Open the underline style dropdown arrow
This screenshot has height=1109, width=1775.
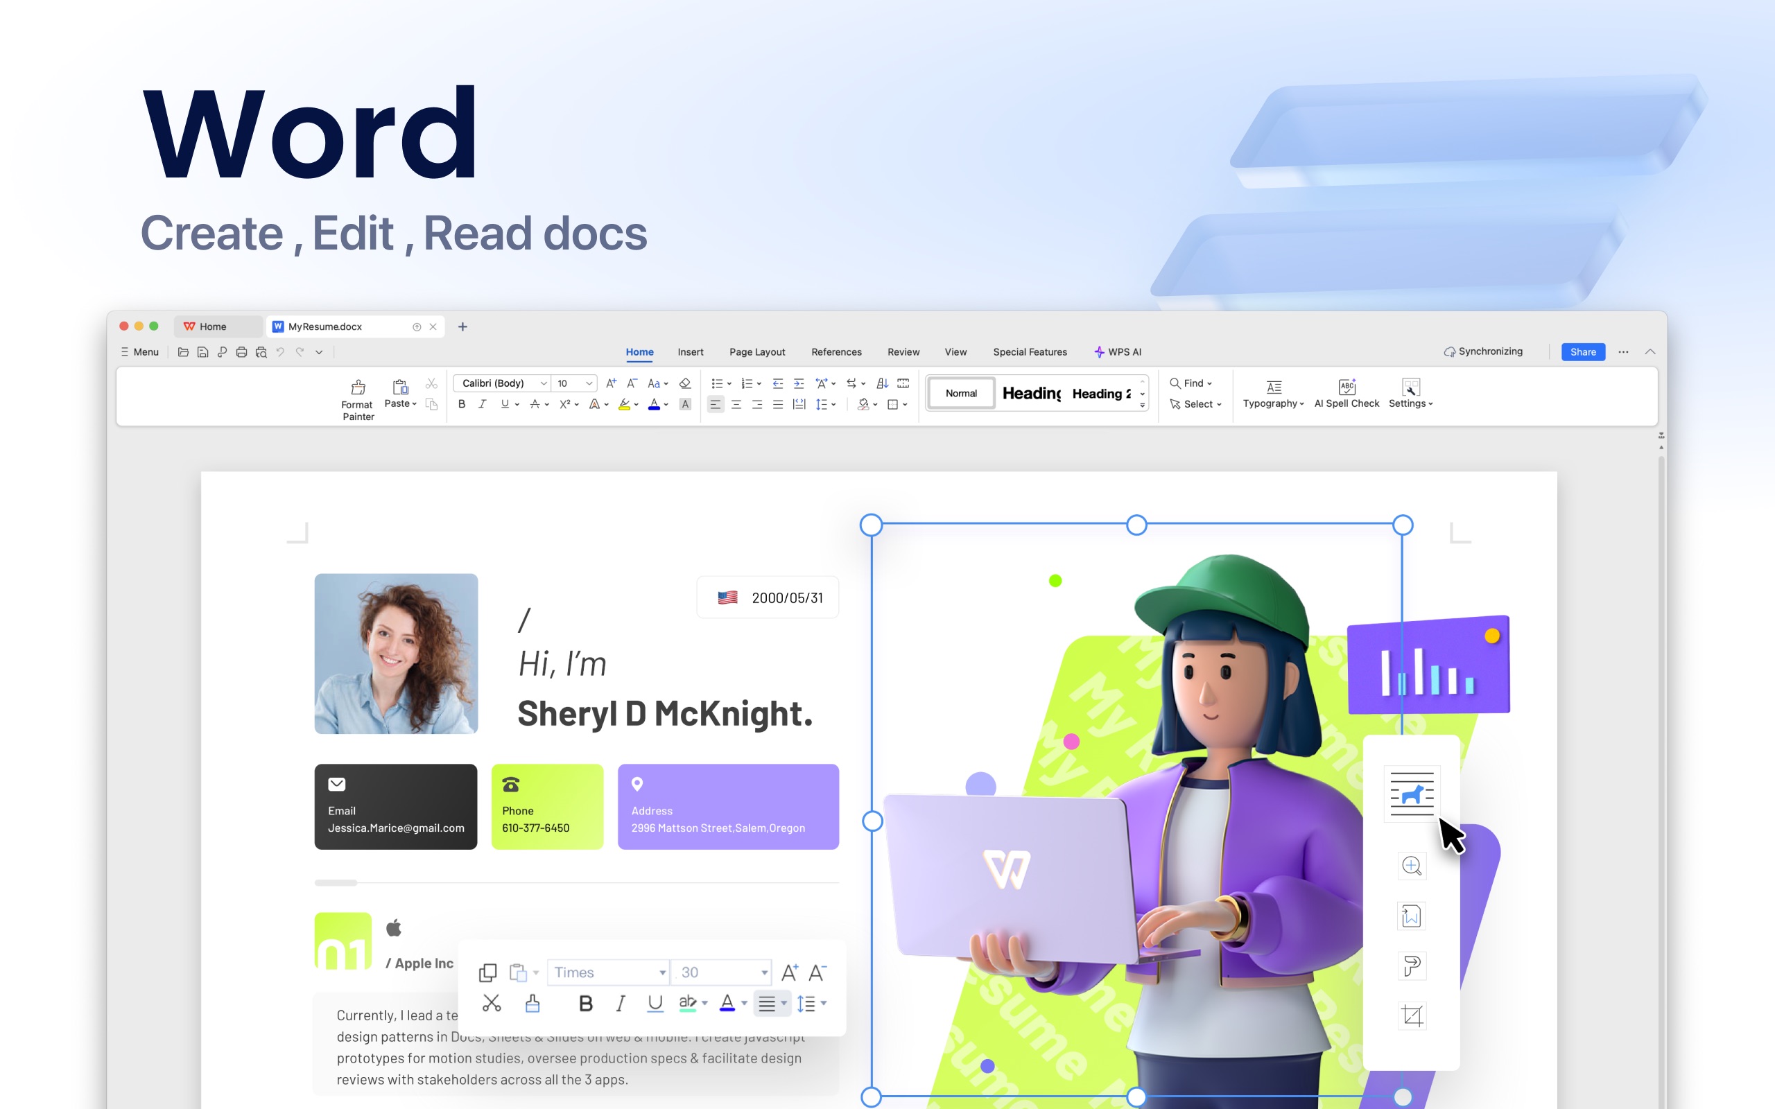pos(517,405)
